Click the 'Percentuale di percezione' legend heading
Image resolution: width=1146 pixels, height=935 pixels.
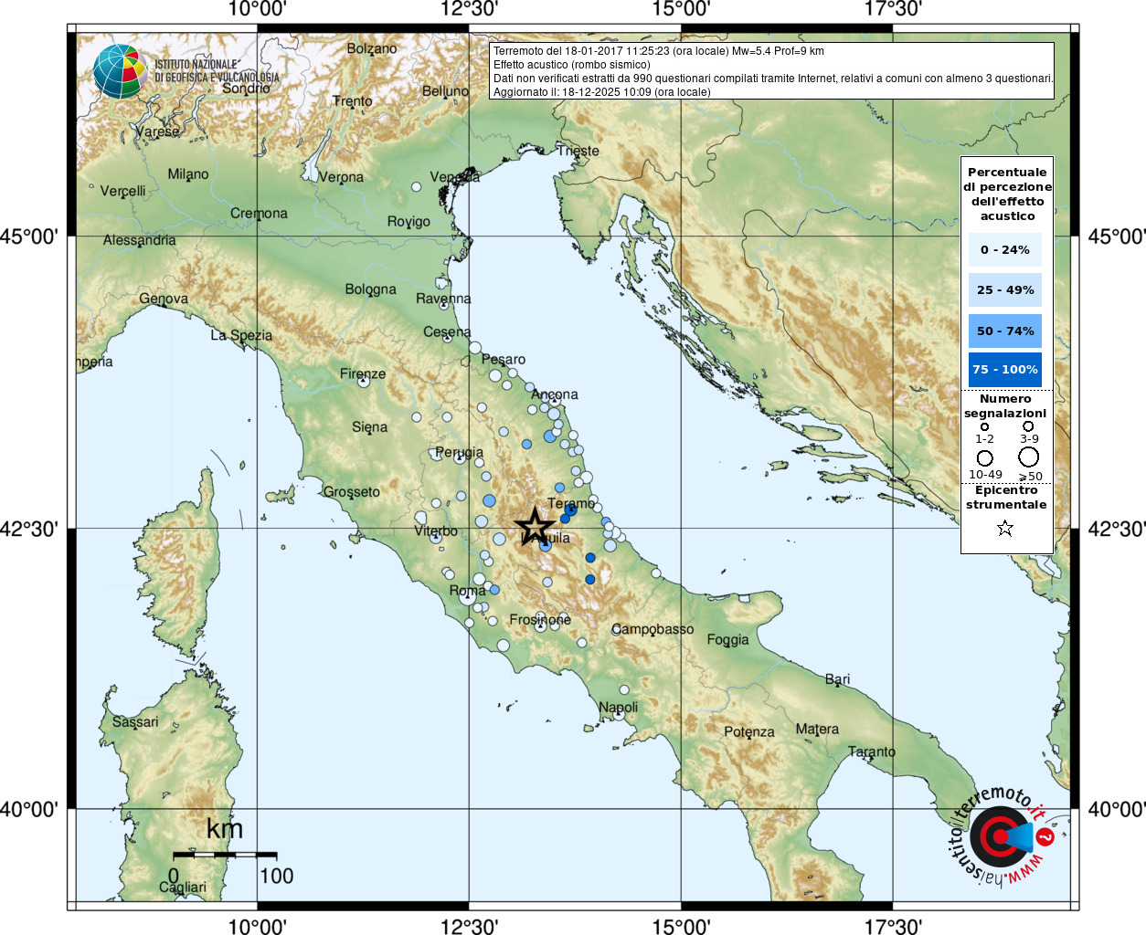(1007, 194)
